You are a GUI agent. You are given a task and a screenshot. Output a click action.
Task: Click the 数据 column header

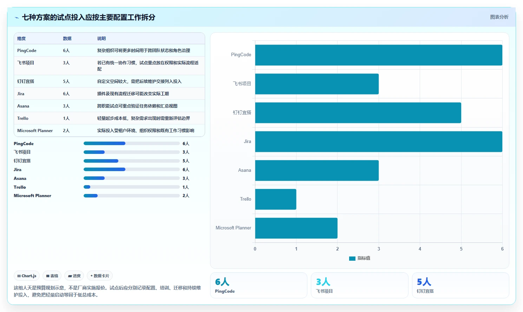coord(67,39)
